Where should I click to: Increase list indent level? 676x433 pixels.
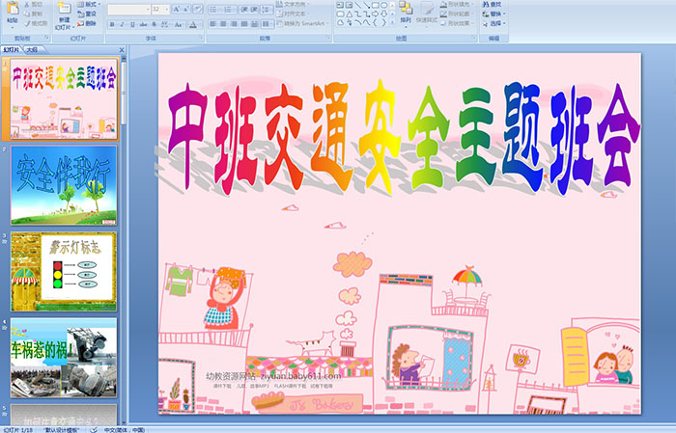click(254, 9)
